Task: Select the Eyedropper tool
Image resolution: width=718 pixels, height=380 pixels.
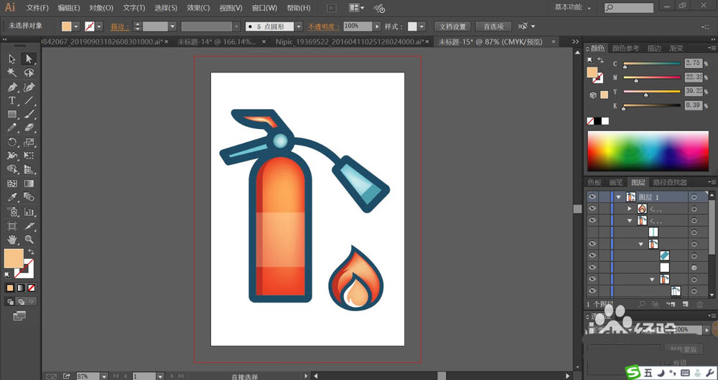Action: tap(12, 198)
